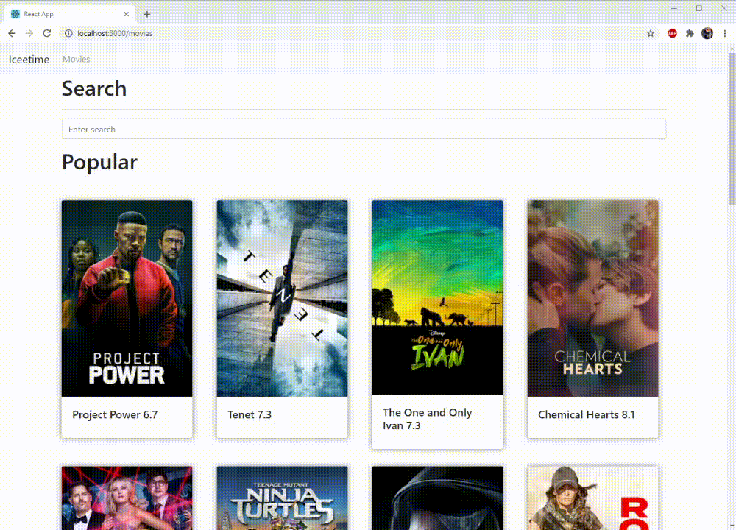Focus the Enter search field
The height and width of the screenshot is (530, 736).
tap(364, 129)
